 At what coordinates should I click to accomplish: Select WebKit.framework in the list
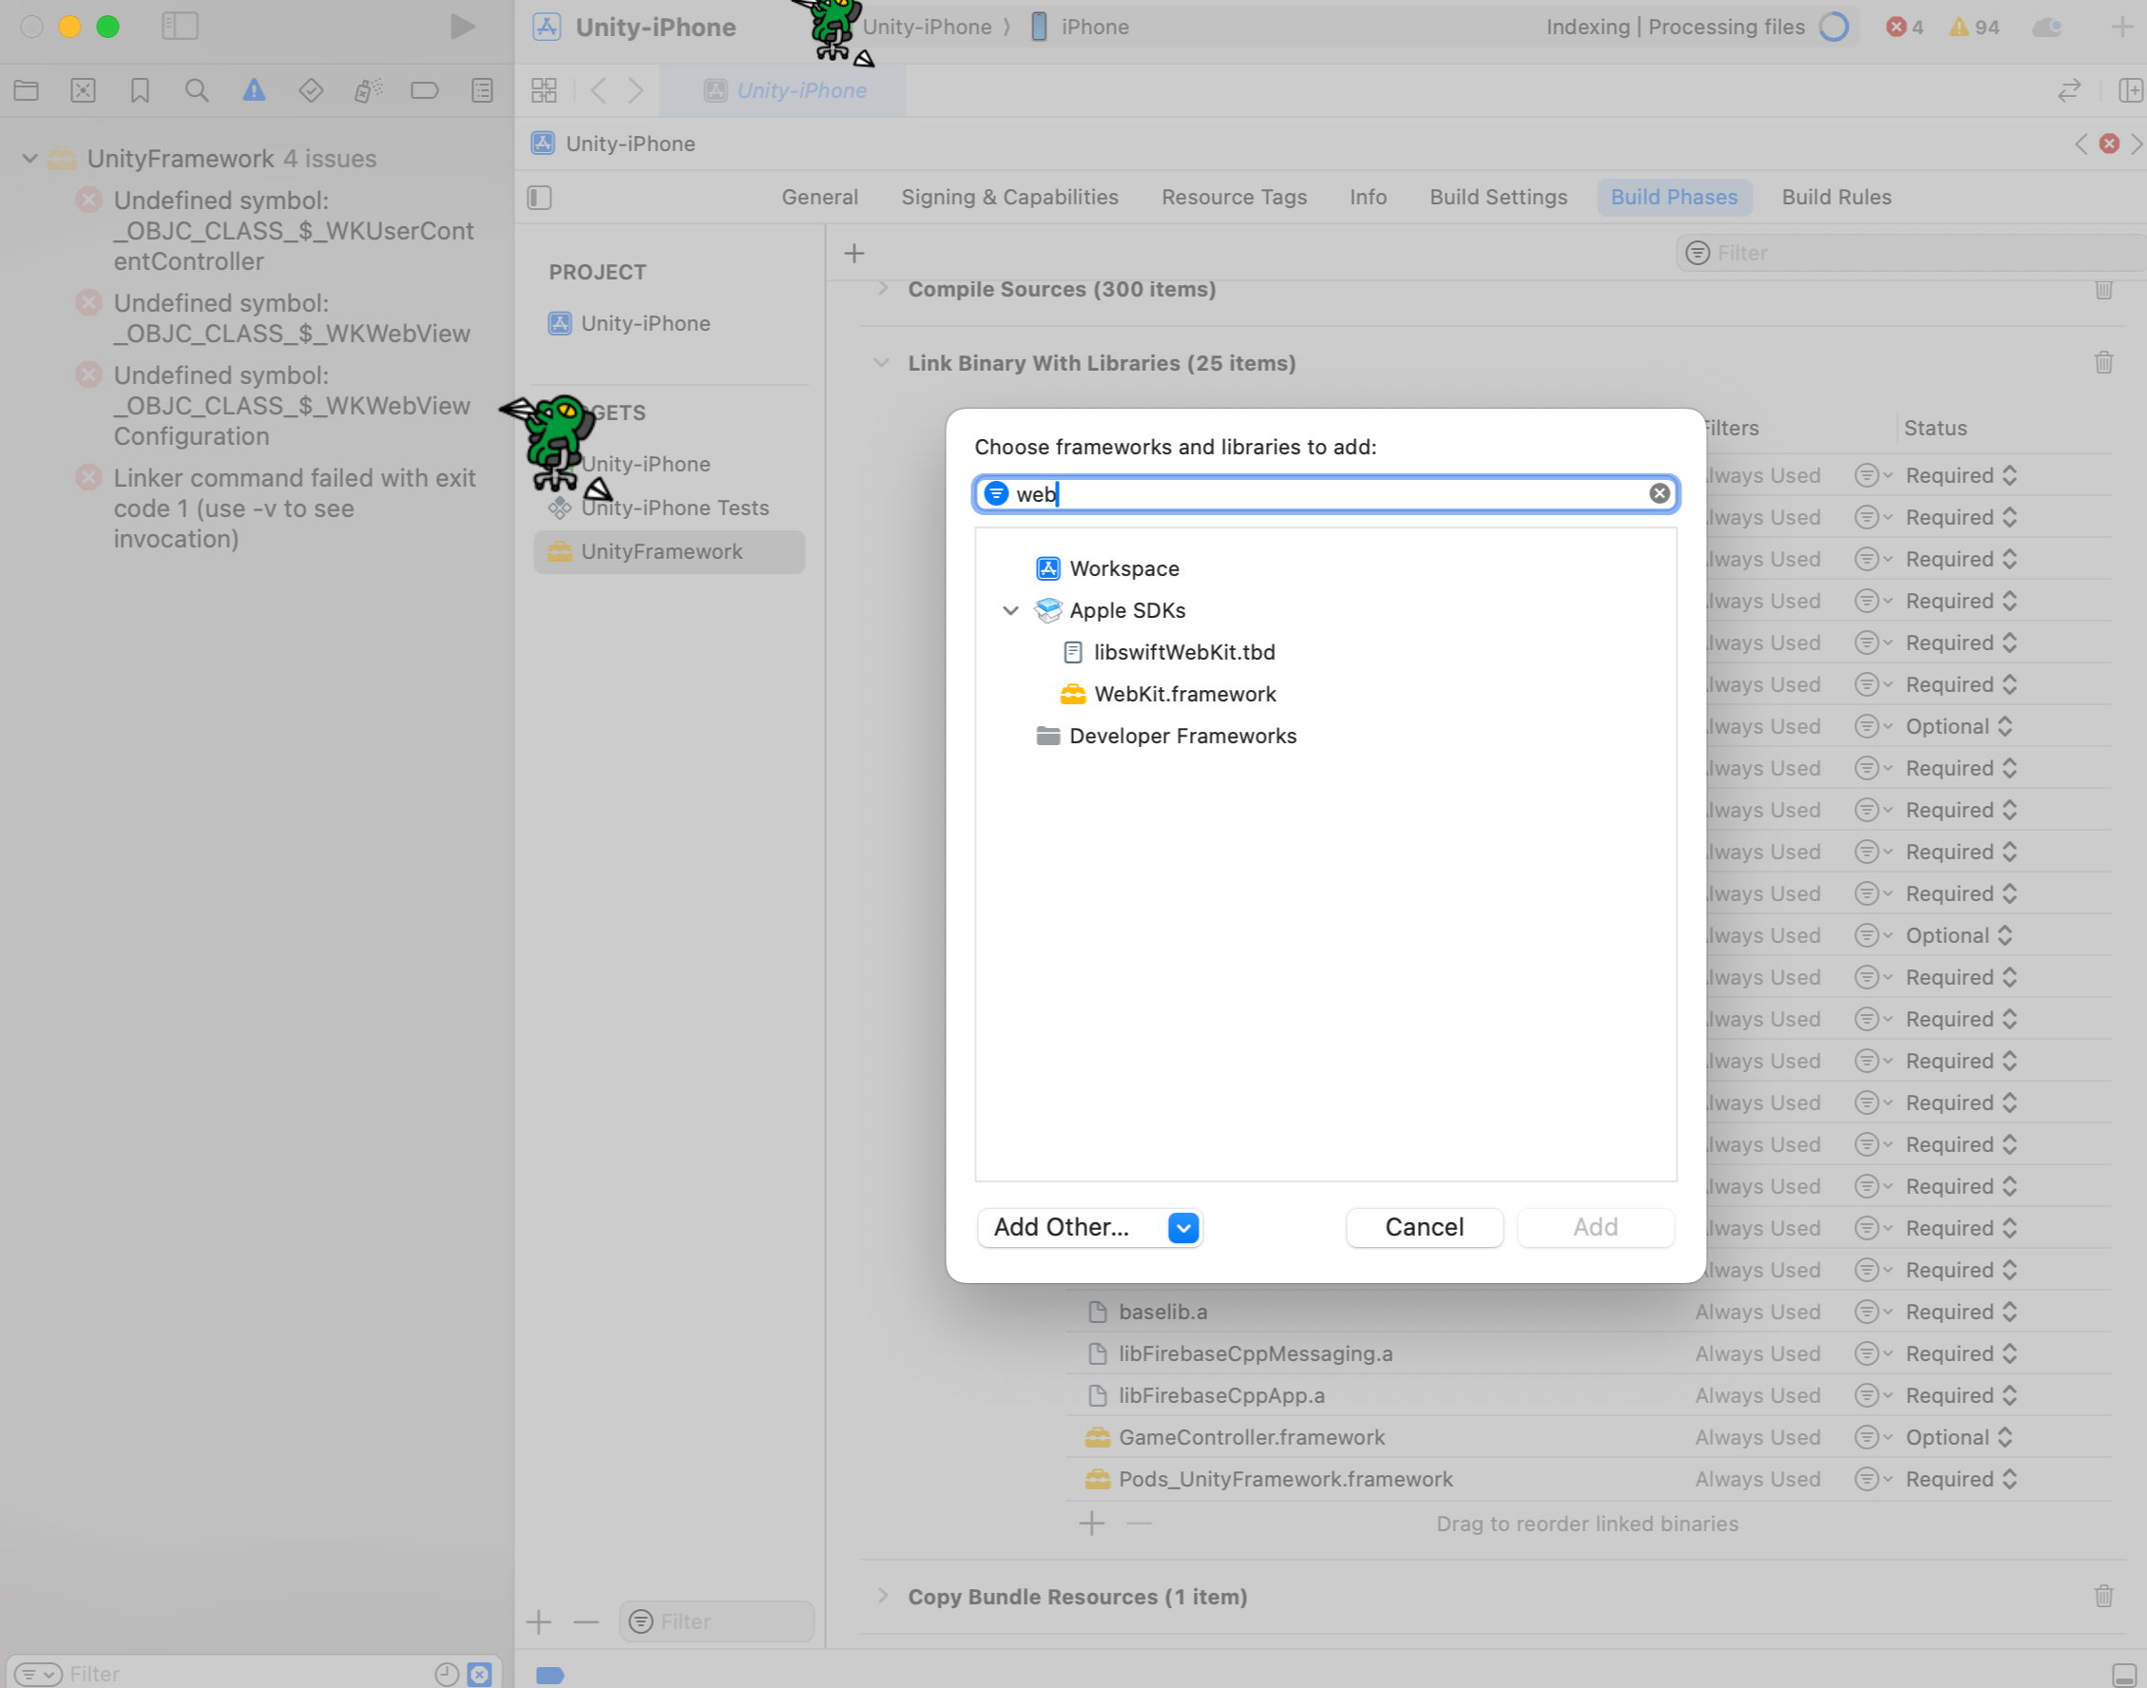point(1183,694)
